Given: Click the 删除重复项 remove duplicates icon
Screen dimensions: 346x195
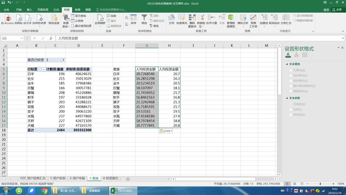Looking at the screenshot, I should 192,18.
